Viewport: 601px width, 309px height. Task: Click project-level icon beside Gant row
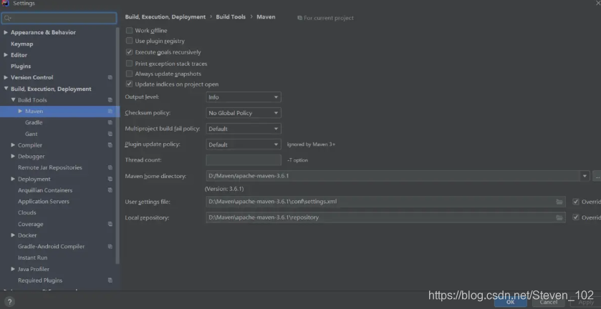[x=110, y=134]
